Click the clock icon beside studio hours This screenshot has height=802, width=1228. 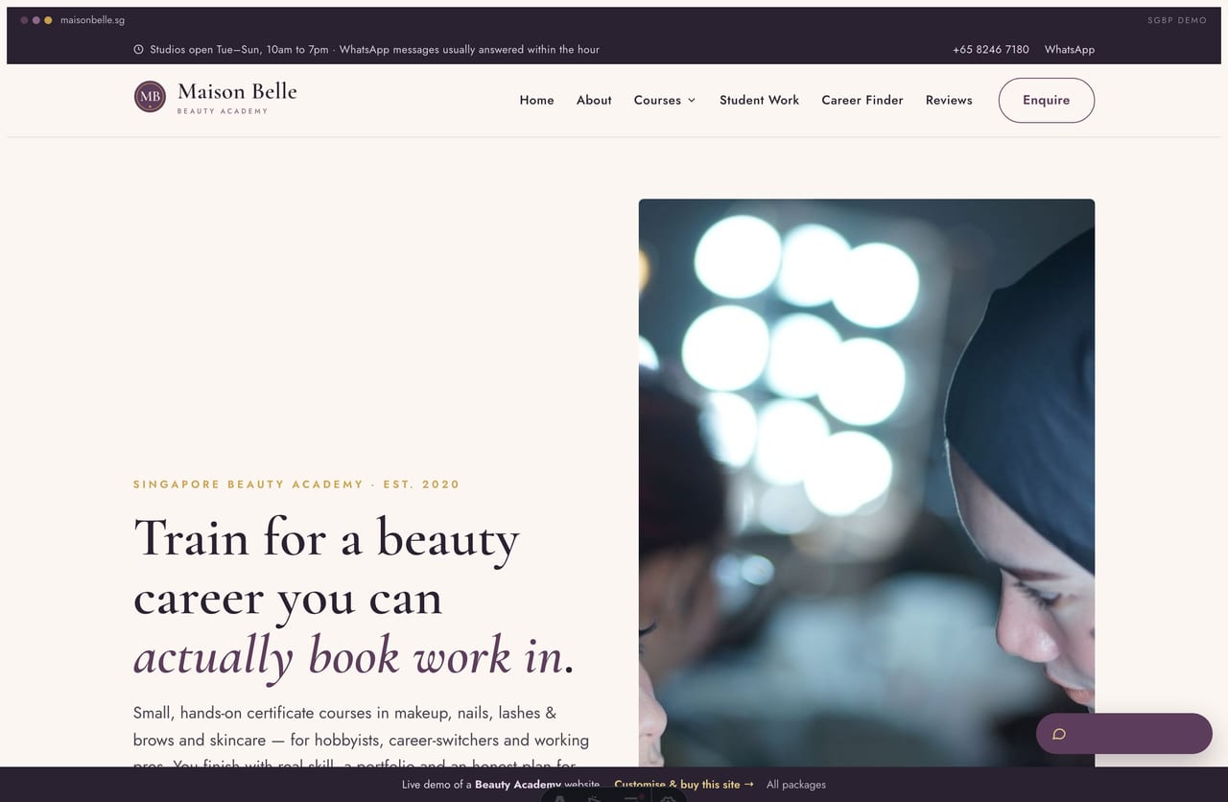(x=138, y=50)
